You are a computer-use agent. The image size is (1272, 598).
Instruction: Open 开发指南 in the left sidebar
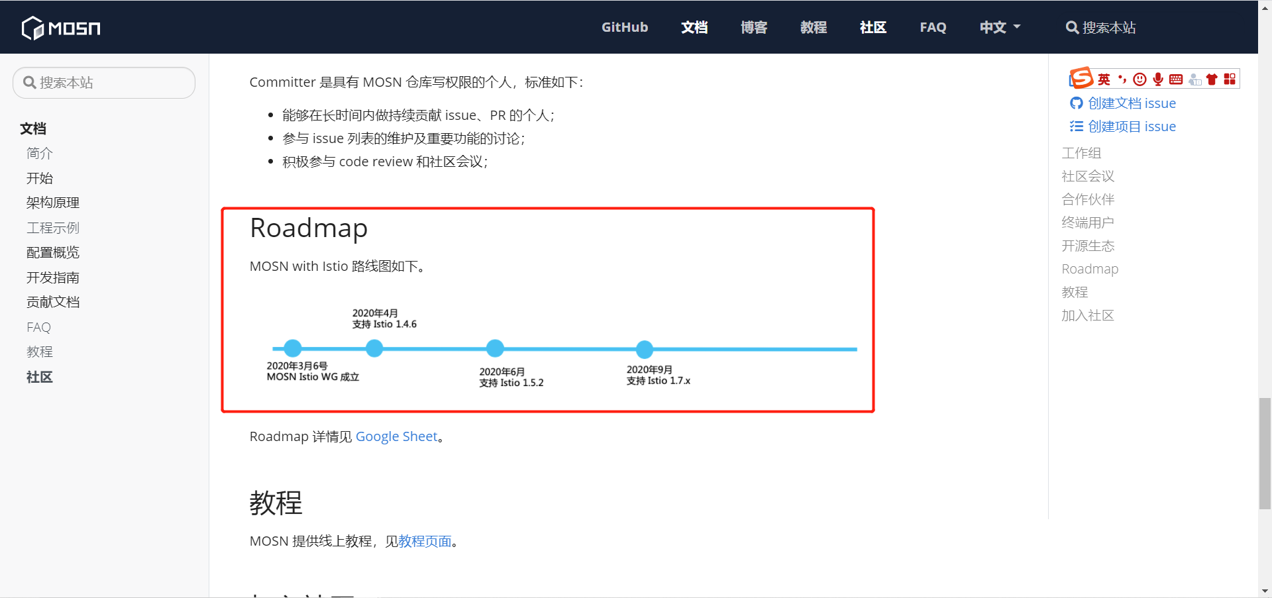tap(53, 277)
